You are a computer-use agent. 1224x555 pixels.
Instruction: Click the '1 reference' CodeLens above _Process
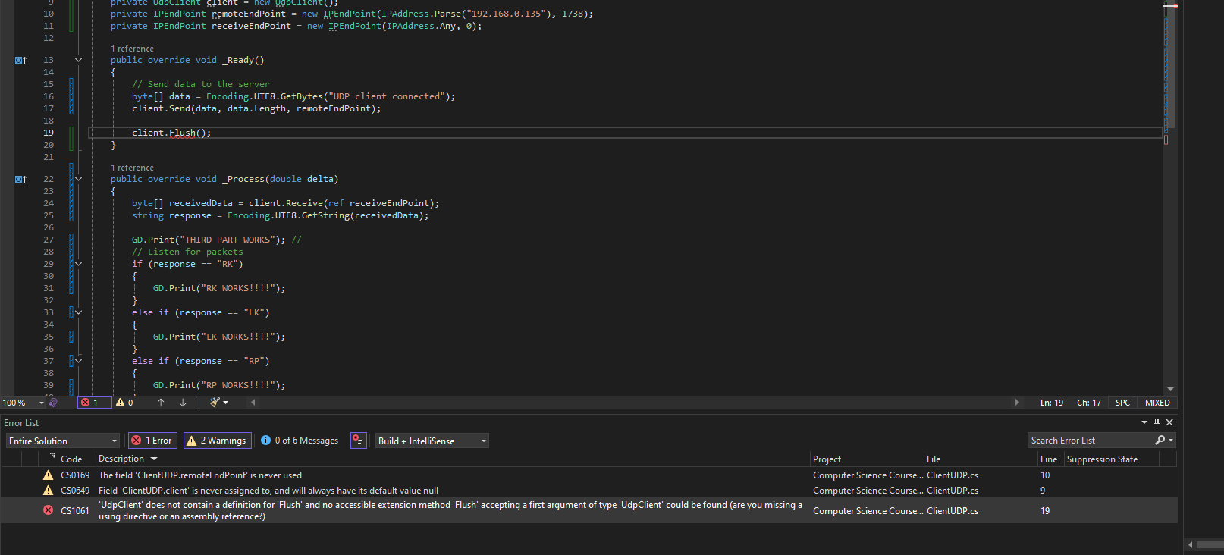coord(132,168)
